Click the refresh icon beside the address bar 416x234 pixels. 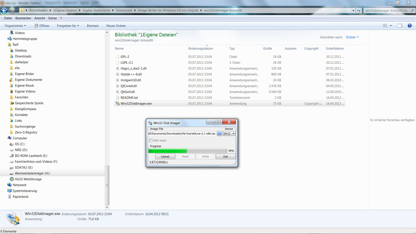click(359, 10)
